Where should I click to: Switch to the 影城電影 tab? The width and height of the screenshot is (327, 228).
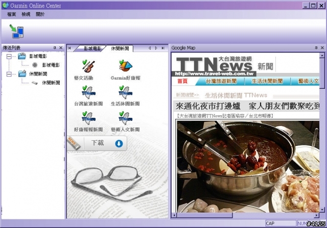point(91,48)
